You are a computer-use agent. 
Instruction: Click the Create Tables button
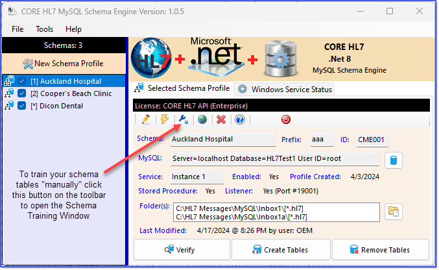coord(281,249)
